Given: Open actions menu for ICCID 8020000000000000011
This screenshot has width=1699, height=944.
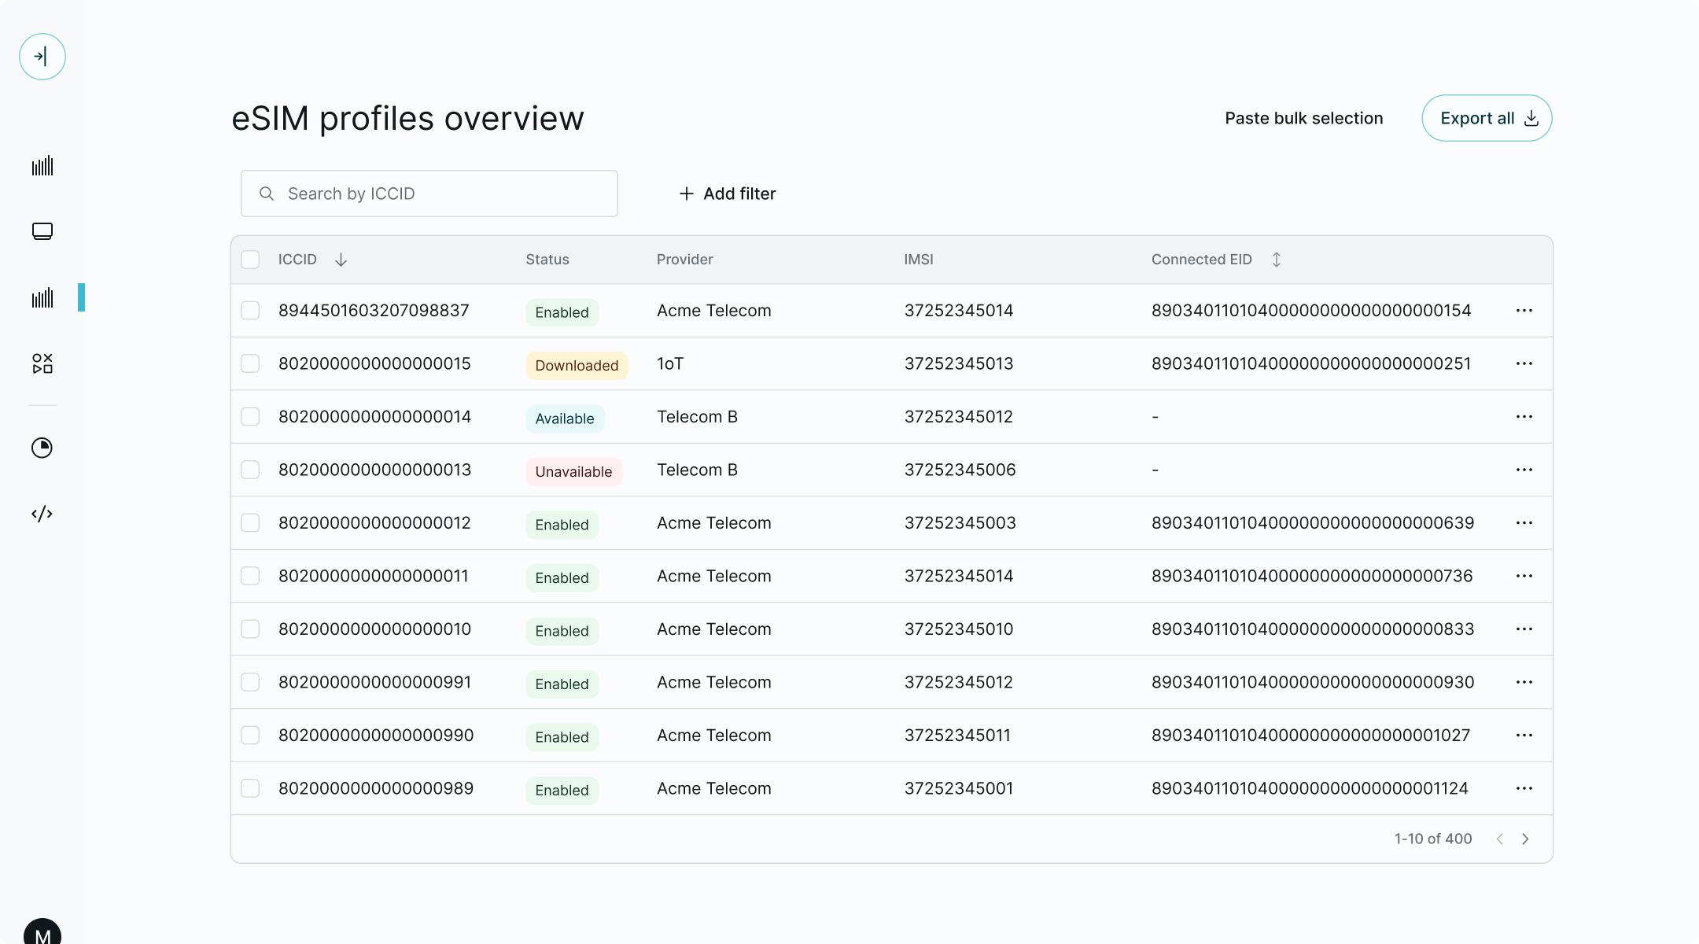Looking at the screenshot, I should (x=1524, y=576).
